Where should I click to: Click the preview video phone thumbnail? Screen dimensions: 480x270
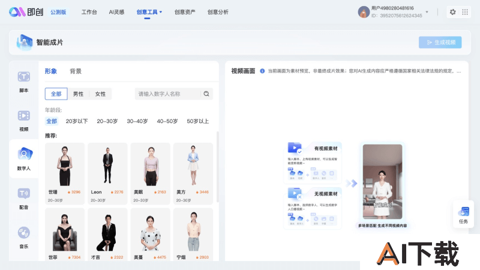pyautogui.click(x=382, y=182)
